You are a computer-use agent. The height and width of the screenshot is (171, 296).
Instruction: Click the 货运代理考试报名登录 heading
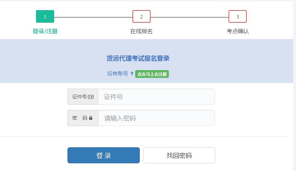tap(138, 58)
